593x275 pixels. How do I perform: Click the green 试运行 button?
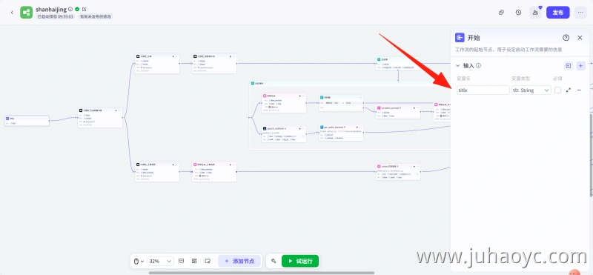(x=300, y=261)
